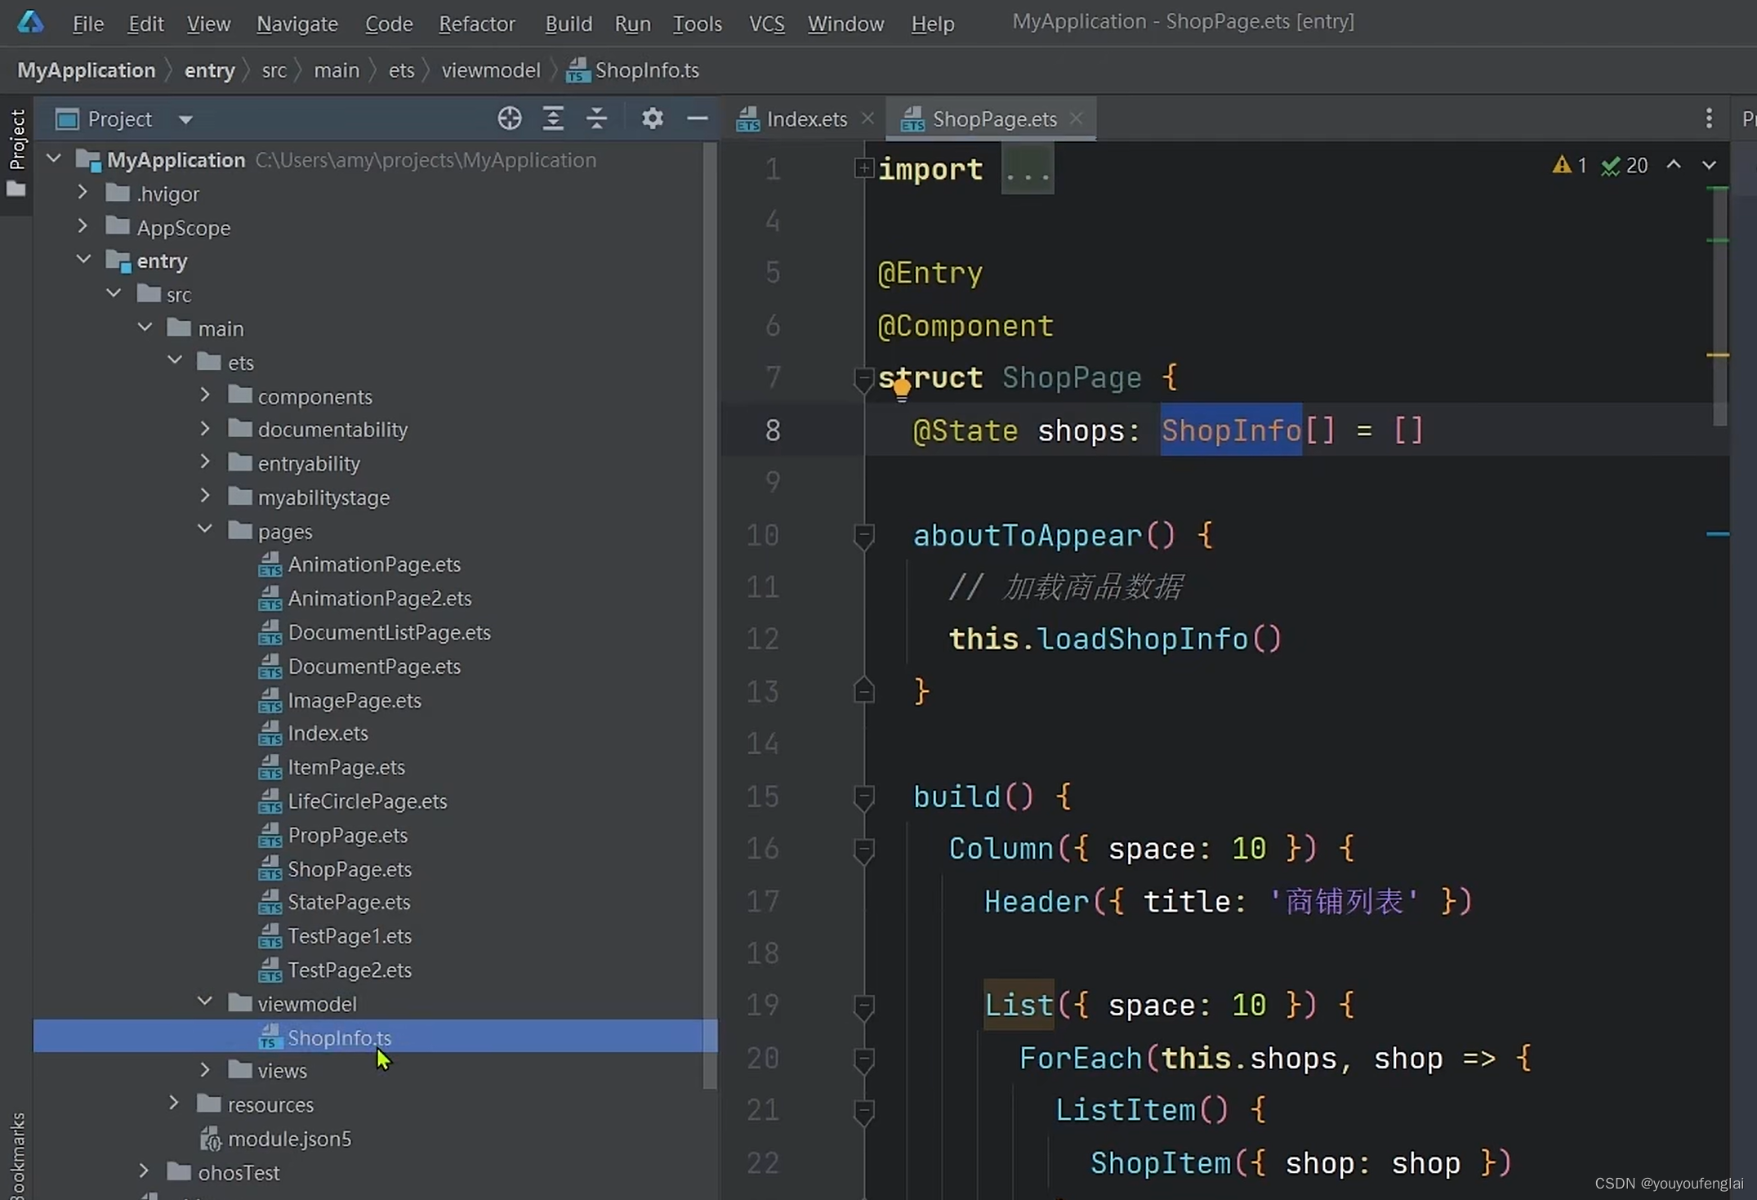Collapse the entry module folder
The image size is (1757, 1200).
tap(83, 260)
